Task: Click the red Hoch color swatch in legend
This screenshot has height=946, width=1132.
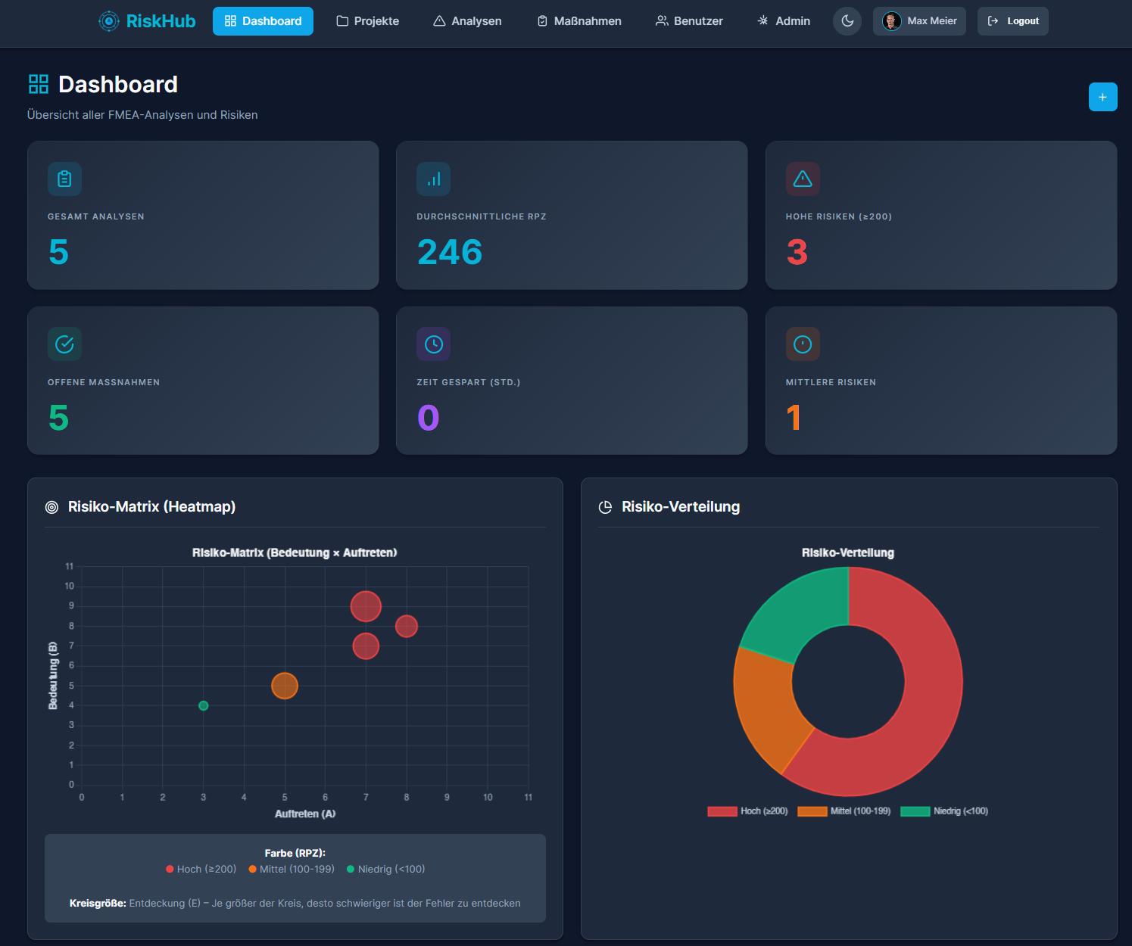Action: tap(722, 811)
